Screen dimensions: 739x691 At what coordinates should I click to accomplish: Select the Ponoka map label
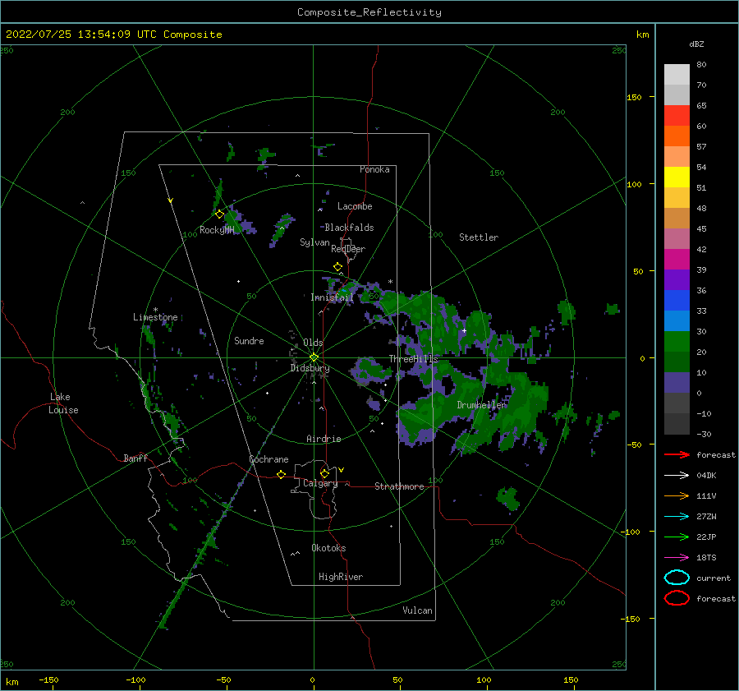(374, 169)
